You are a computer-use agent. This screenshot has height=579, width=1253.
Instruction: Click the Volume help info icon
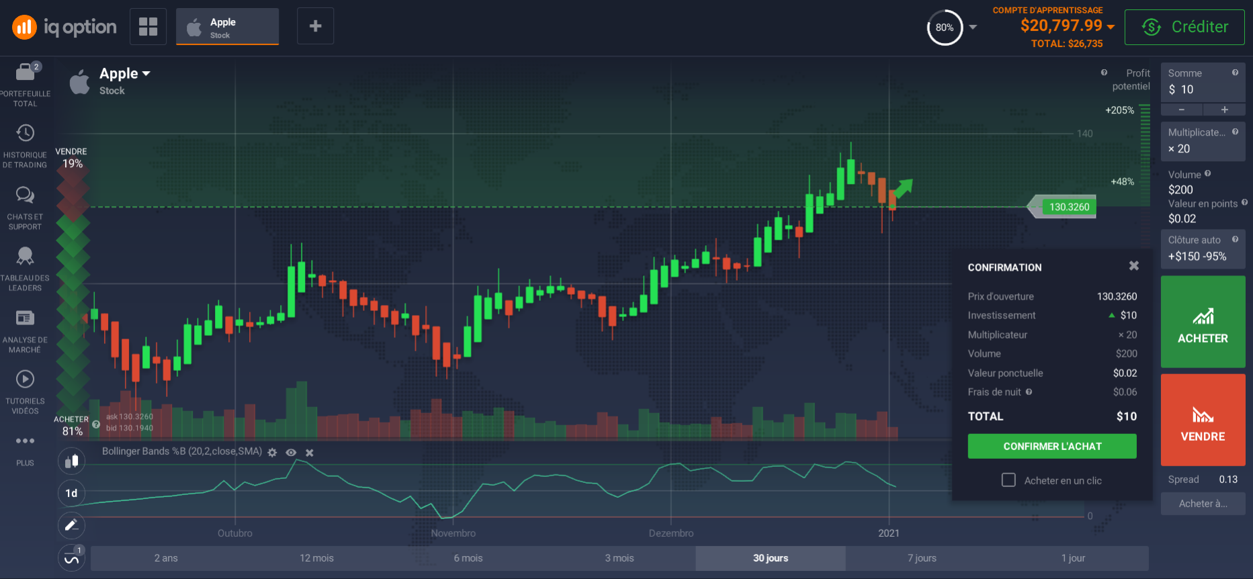1208,173
